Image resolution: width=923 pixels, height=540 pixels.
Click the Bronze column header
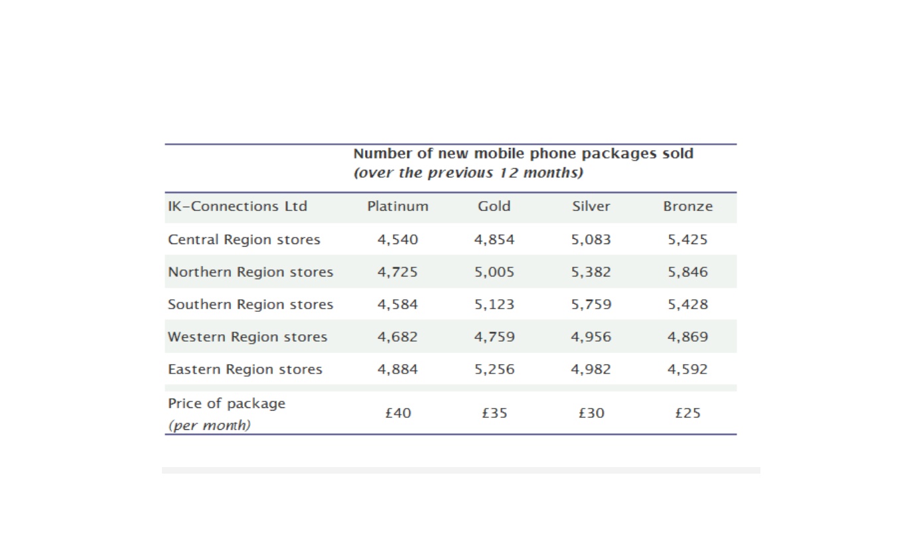click(688, 206)
